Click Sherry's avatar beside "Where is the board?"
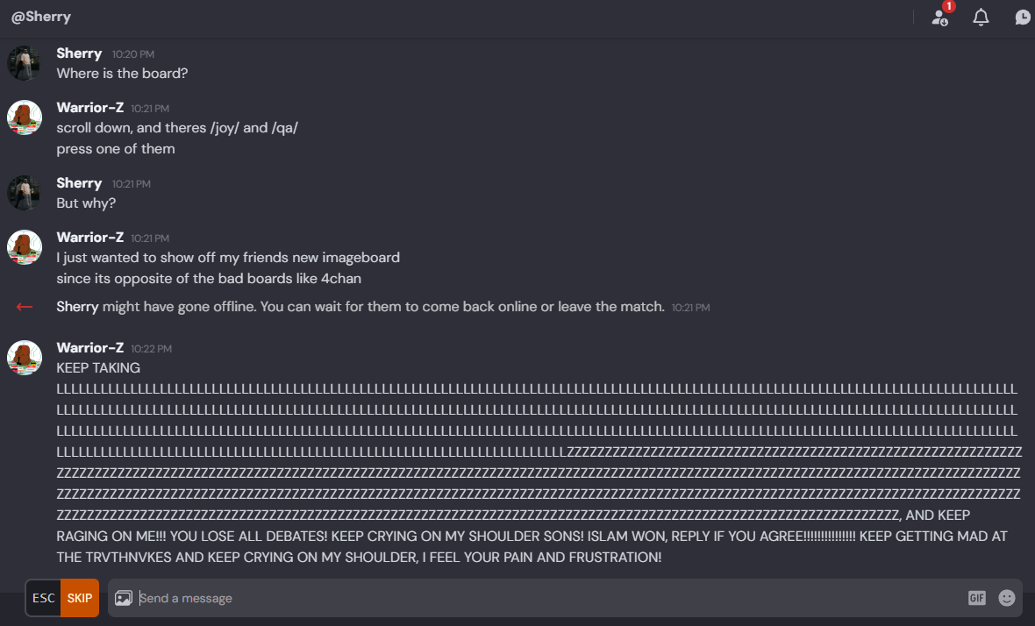 click(x=25, y=63)
